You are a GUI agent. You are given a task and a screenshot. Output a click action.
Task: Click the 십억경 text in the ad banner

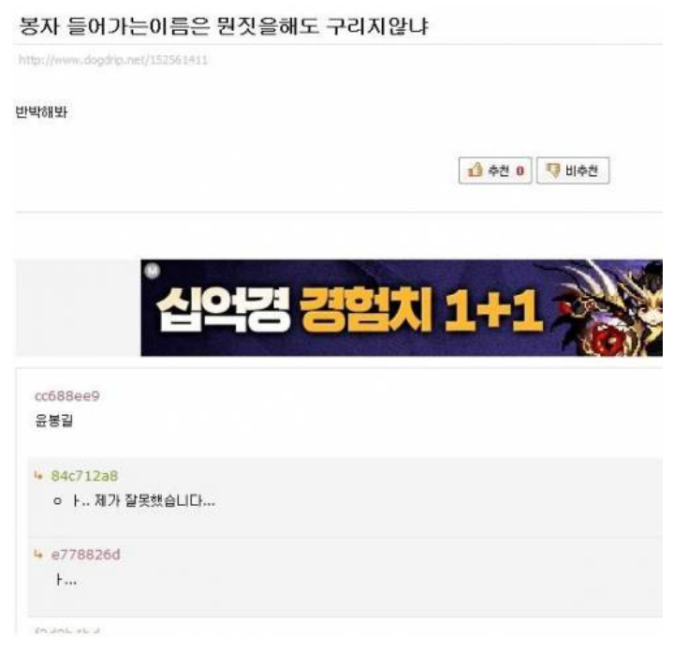tap(223, 310)
